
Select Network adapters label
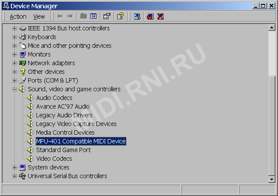point(51,63)
